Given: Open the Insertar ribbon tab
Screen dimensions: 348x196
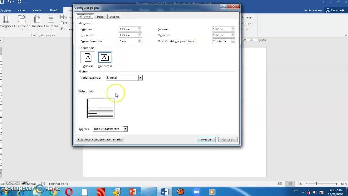Looking at the screenshot, I should tap(37, 10).
